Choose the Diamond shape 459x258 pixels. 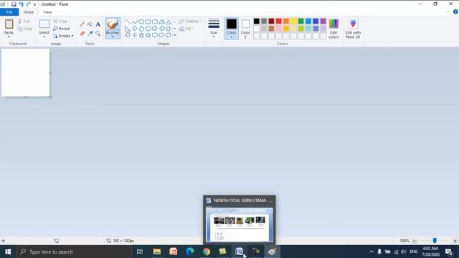point(135,29)
